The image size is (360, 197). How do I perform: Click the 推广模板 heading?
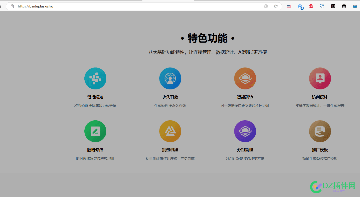(x=320, y=150)
